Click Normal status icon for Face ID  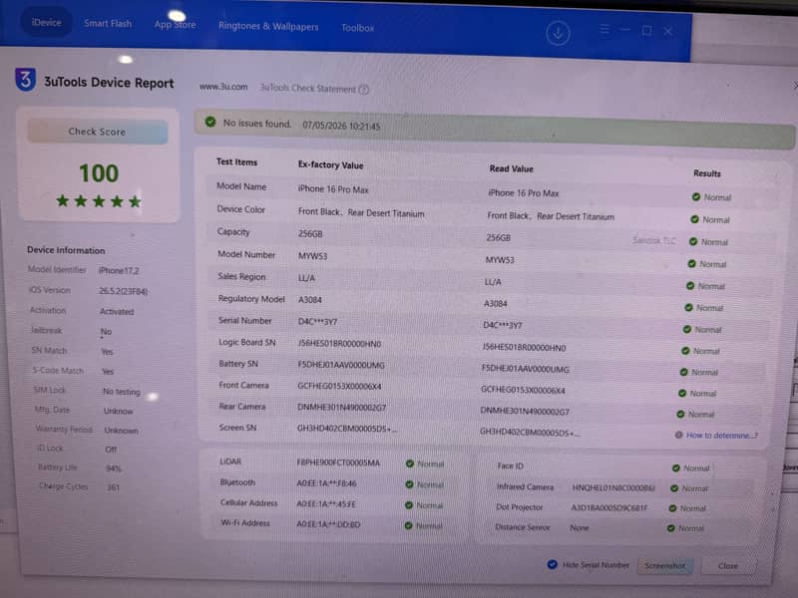676,467
